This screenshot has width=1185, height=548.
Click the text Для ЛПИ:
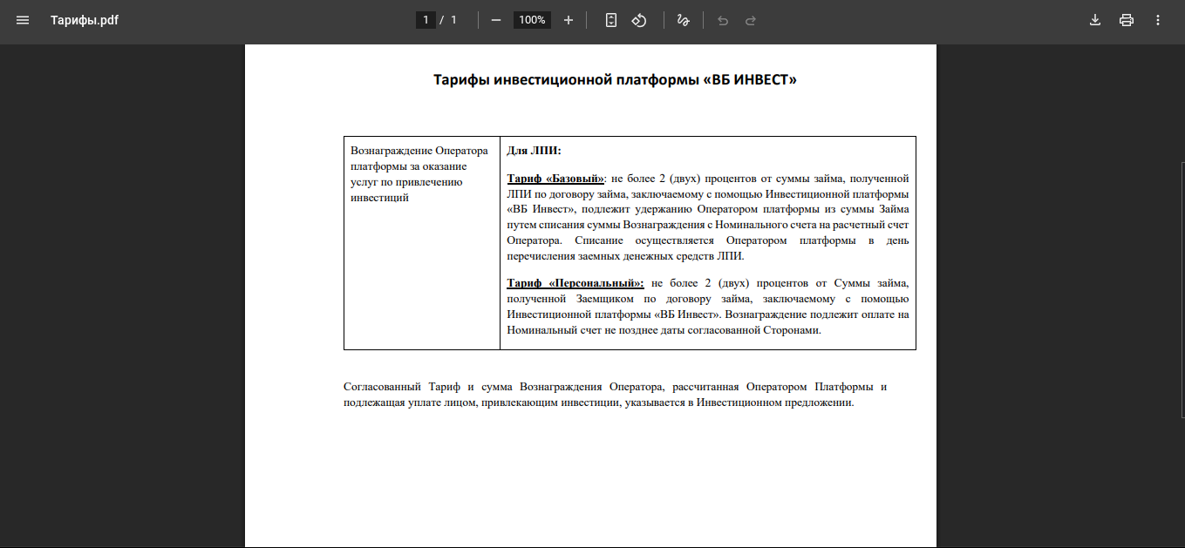coord(534,151)
